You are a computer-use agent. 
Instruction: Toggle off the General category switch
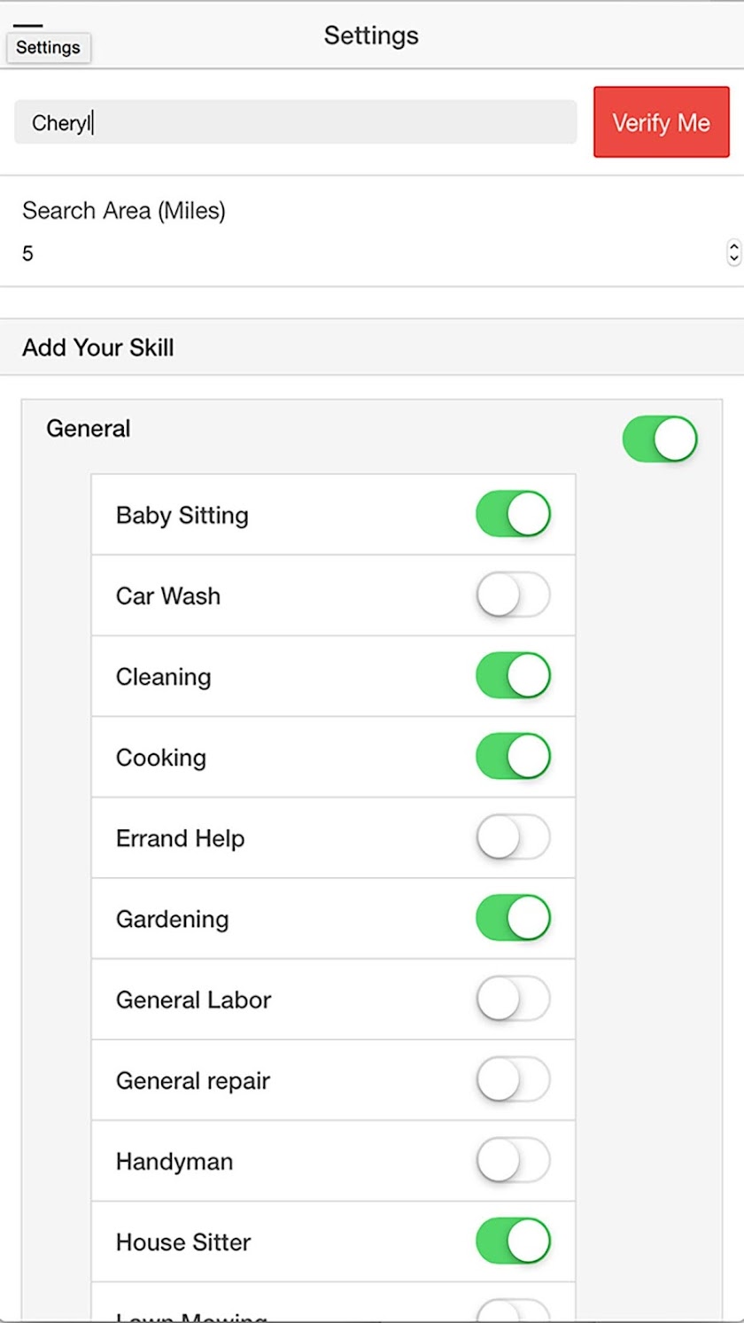(x=660, y=440)
